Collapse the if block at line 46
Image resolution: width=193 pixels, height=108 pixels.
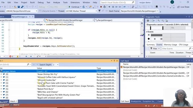(9, 30)
